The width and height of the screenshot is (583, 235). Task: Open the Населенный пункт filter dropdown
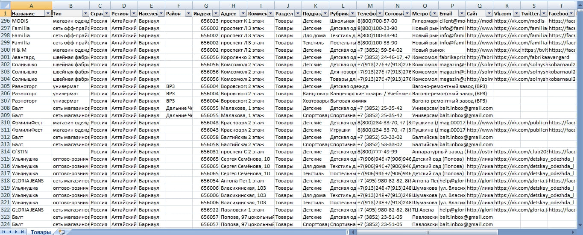click(x=161, y=14)
